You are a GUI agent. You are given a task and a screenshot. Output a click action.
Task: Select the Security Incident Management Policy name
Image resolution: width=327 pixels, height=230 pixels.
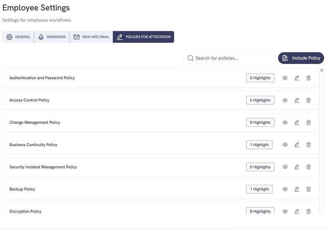pos(43,167)
